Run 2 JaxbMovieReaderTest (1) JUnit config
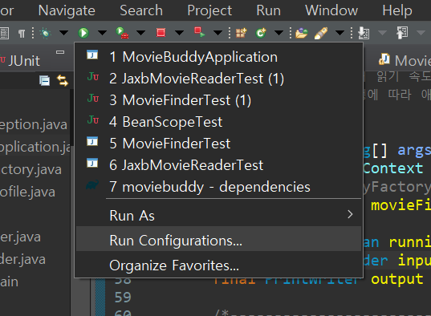 pyautogui.click(x=219, y=79)
